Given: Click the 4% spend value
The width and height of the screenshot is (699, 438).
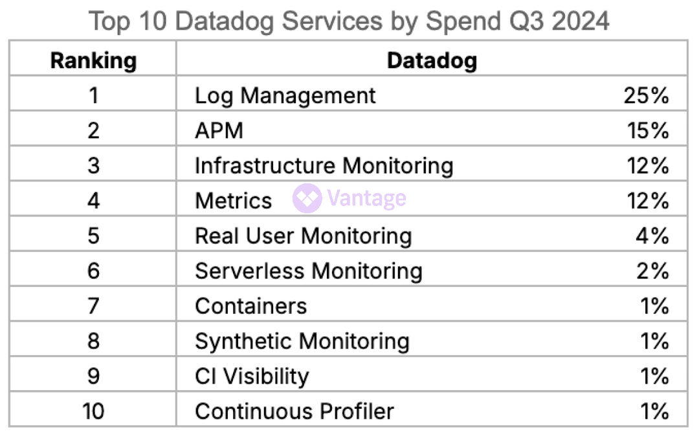Looking at the screenshot, I should tap(652, 236).
